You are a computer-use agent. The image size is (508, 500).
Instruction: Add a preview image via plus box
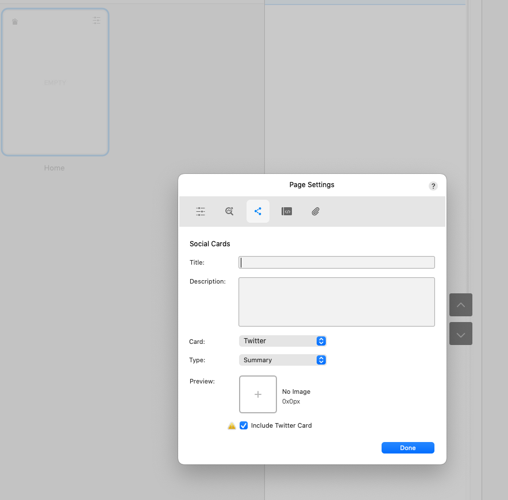(258, 394)
